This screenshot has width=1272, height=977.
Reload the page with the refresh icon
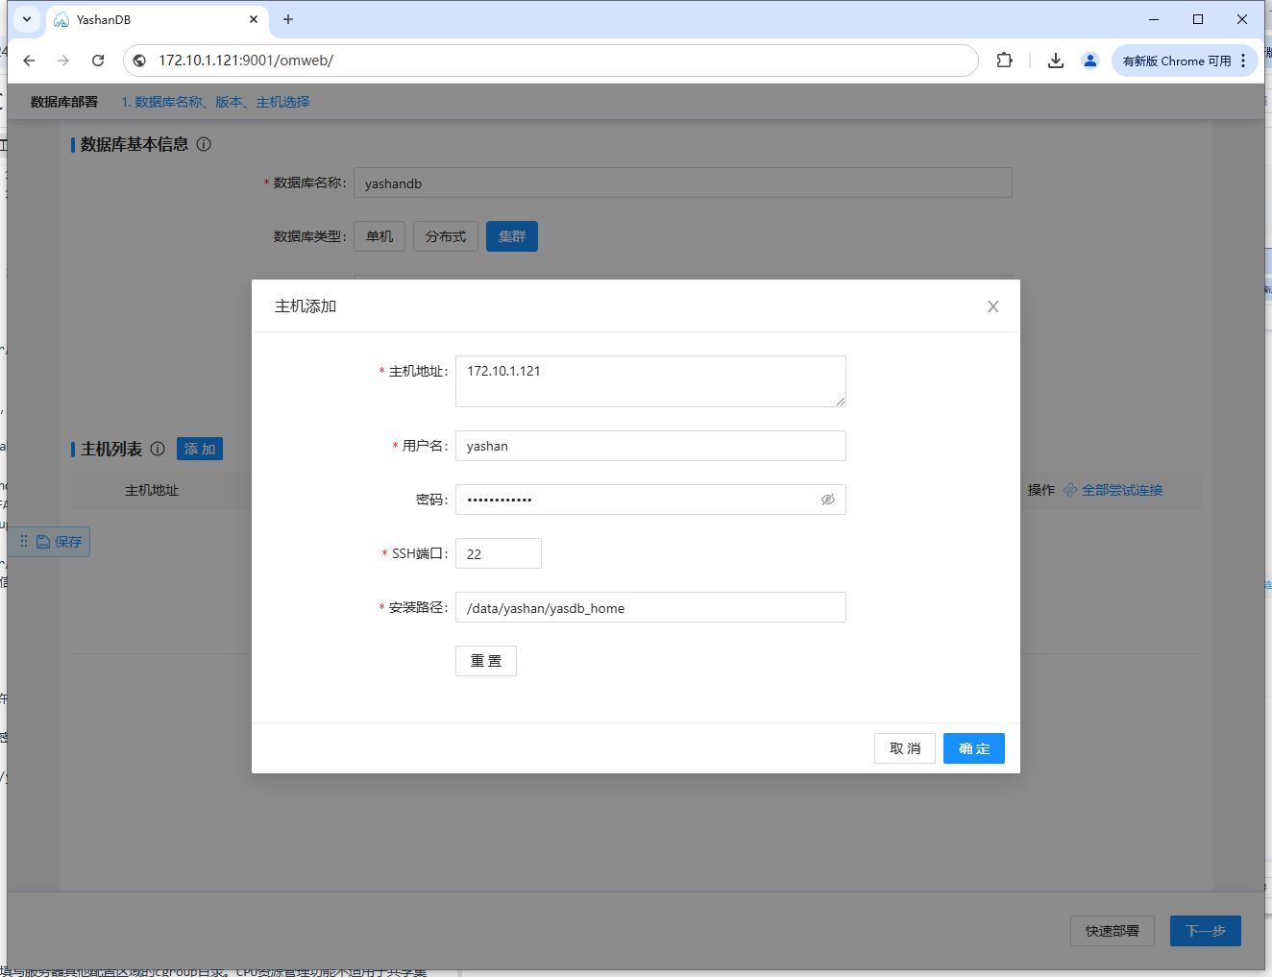coord(98,61)
